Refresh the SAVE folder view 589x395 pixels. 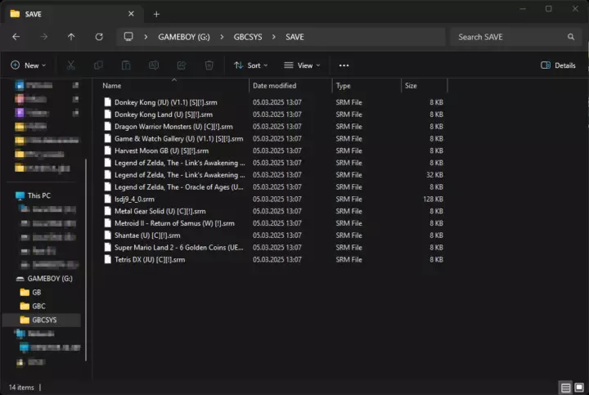[x=99, y=37]
